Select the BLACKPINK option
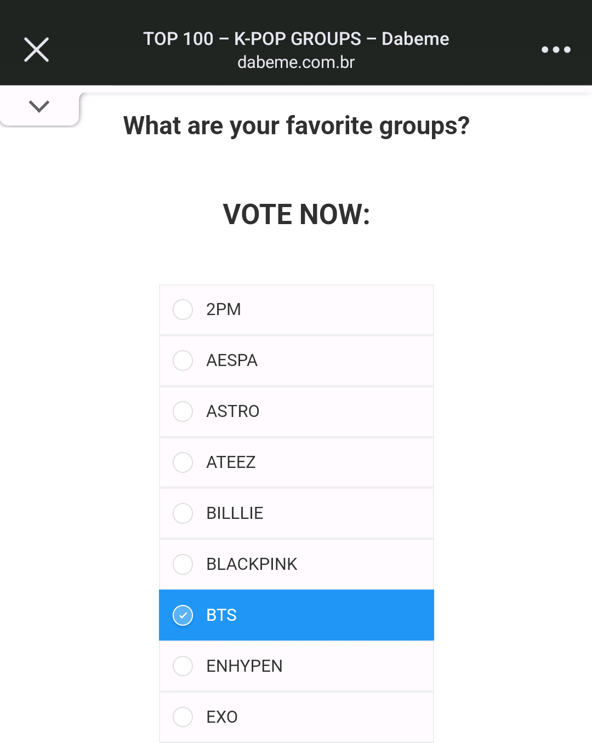This screenshot has width=592, height=743. click(183, 564)
